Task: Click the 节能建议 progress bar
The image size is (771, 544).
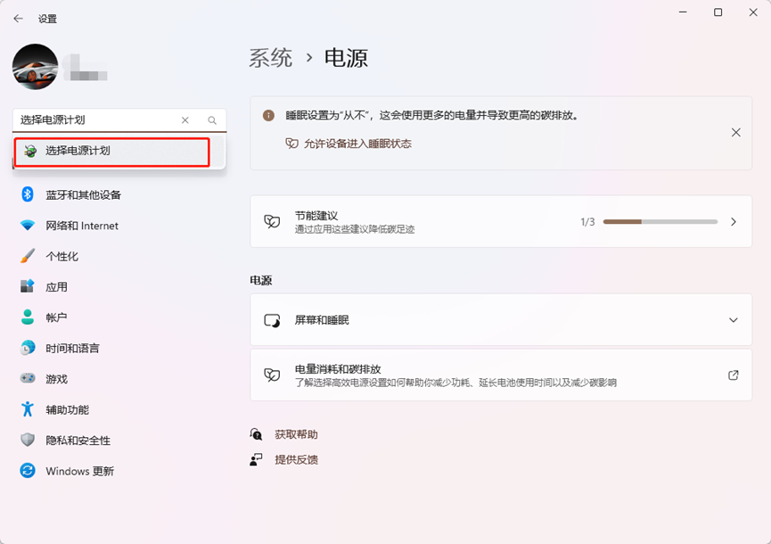Action: pyautogui.click(x=660, y=222)
